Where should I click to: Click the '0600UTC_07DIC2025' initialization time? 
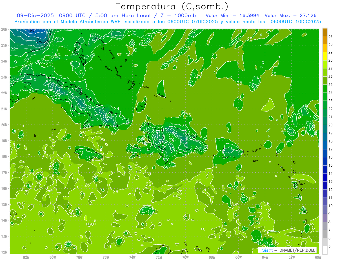(193, 22)
